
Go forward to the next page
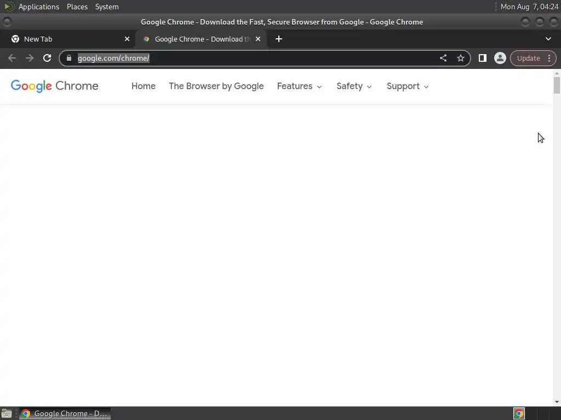click(30, 58)
